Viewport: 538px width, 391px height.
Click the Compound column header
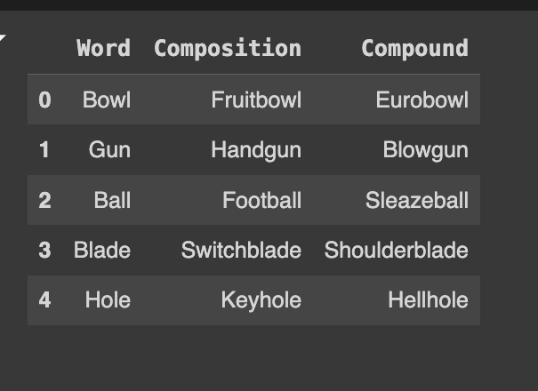pos(414,48)
